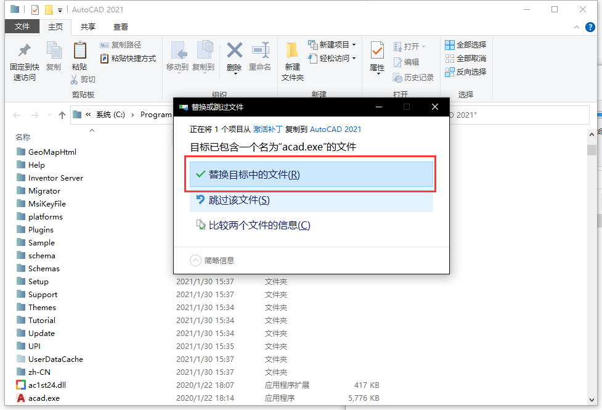Image resolution: width=602 pixels, height=410 pixels.
Task: Open the Properties icon in ribbon
Action: [377, 51]
